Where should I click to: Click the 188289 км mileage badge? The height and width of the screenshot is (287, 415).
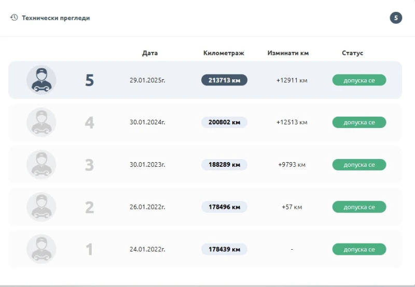pos(224,165)
